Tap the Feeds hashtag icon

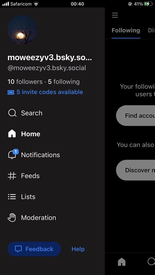(x=12, y=176)
